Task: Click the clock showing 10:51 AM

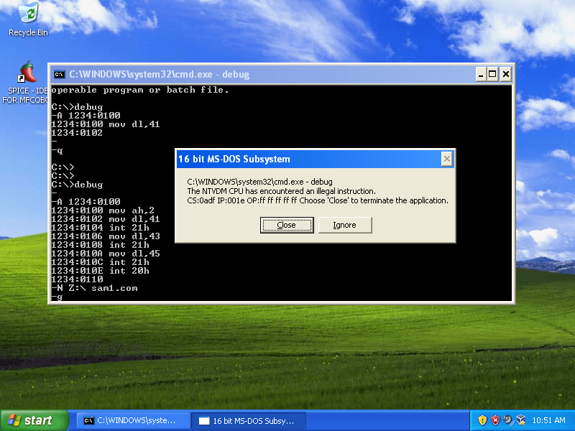Action: (550, 420)
